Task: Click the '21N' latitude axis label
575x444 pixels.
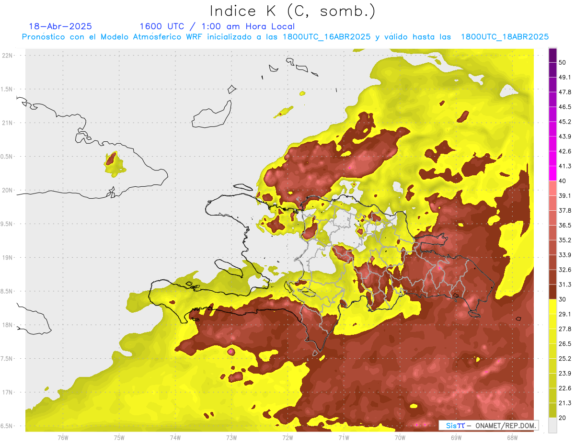Action: point(8,123)
